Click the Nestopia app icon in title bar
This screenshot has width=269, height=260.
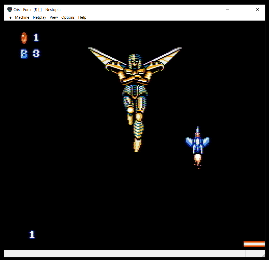[10, 9]
